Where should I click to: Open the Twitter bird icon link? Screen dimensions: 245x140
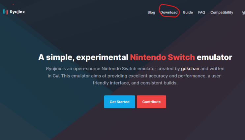pyautogui.click(x=244, y=12)
